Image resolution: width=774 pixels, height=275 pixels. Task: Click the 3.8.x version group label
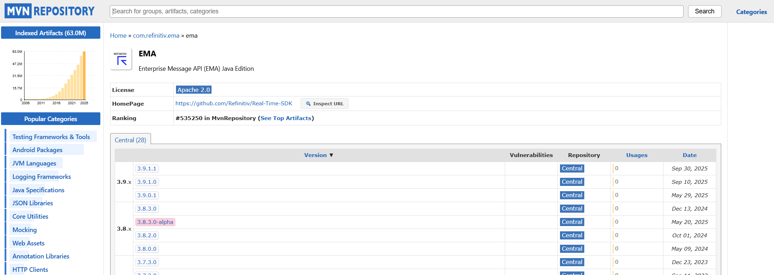124,229
